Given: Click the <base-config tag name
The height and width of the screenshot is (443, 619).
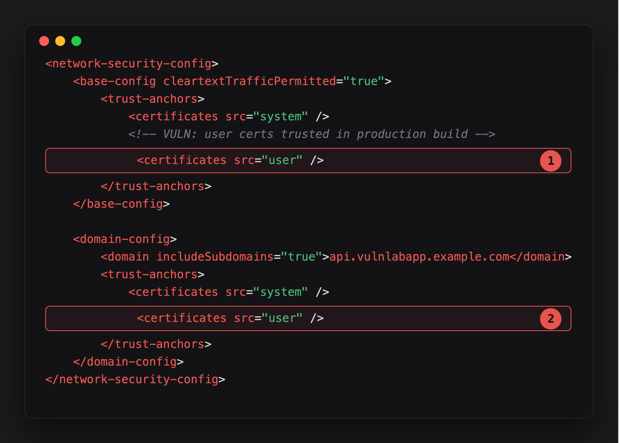Looking at the screenshot, I should click(115, 81).
